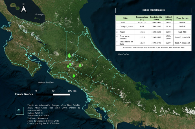Select the tree marker numbered 4
The width and height of the screenshot is (195, 129).
pyautogui.click(x=69, y=55)
